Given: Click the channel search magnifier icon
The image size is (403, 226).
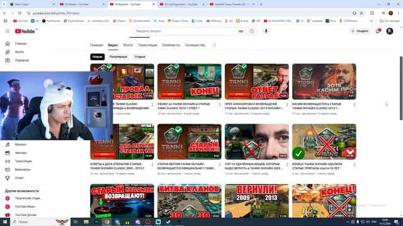Looking at the screenshot, I should point(214,45).
